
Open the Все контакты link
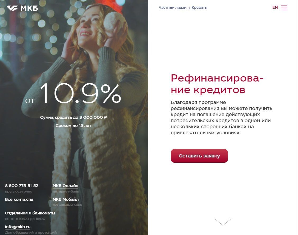19,199
